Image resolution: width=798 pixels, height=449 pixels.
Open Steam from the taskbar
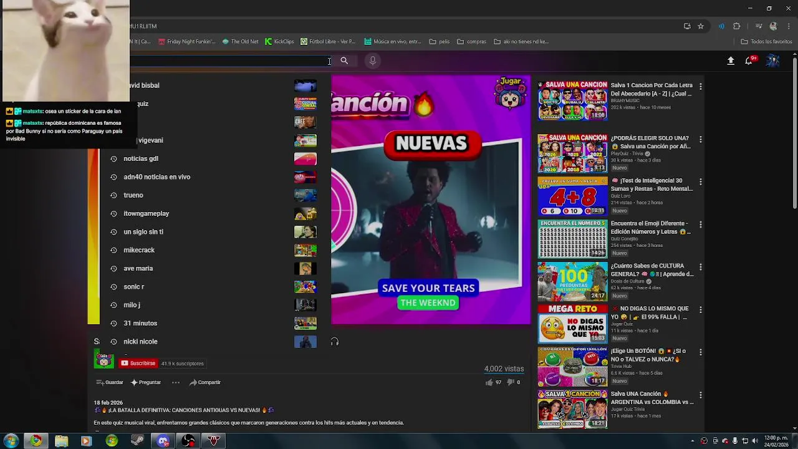point(138,441)
